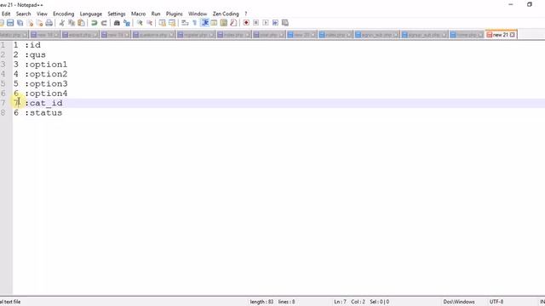Paste clipboard contents using the Paste icon

point(81,23)
